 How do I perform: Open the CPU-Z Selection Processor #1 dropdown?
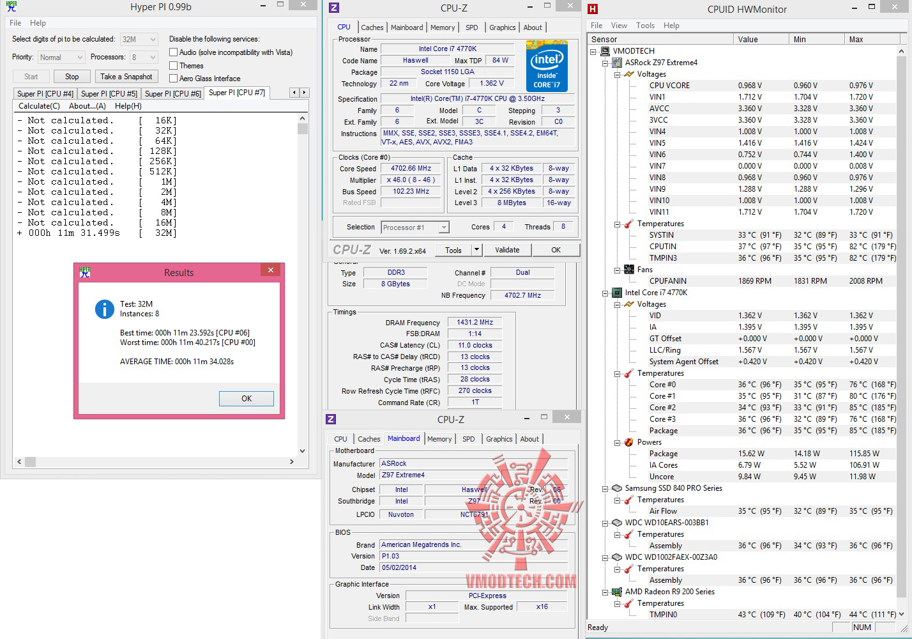[415, 227]
